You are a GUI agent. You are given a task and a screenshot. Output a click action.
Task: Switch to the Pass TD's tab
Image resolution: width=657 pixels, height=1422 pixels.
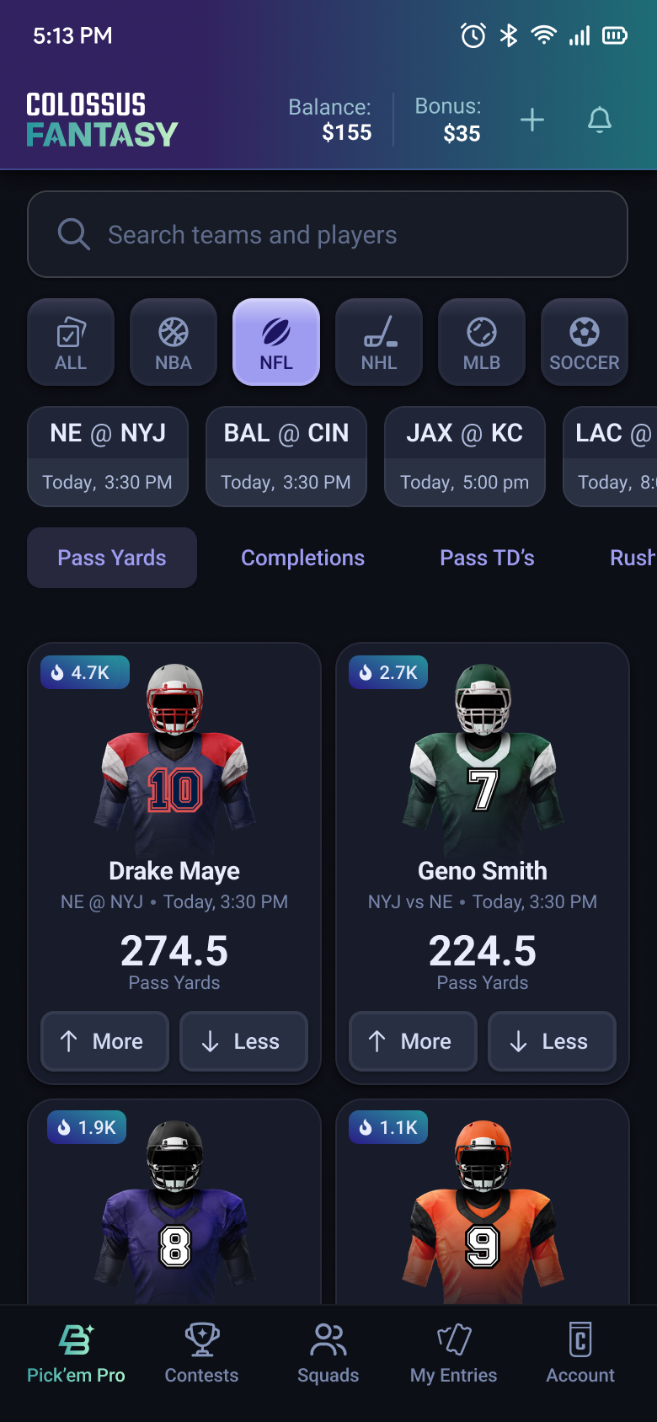pos(488,558)
